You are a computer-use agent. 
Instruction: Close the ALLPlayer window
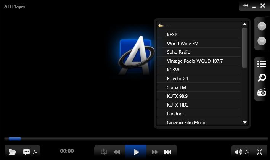tap(263, 6)
